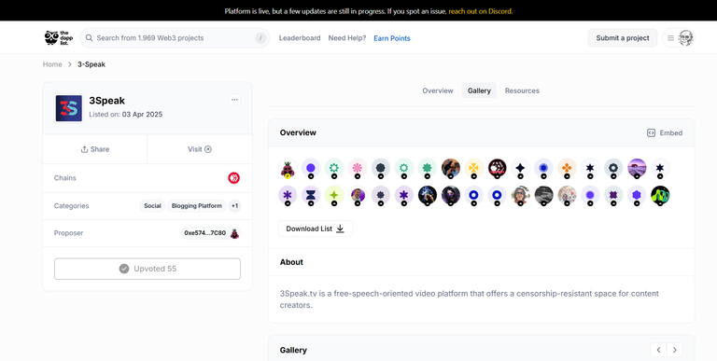Click the first upvoter avatar with P badge
The image size is (717, 361).
tap(288, 168)
